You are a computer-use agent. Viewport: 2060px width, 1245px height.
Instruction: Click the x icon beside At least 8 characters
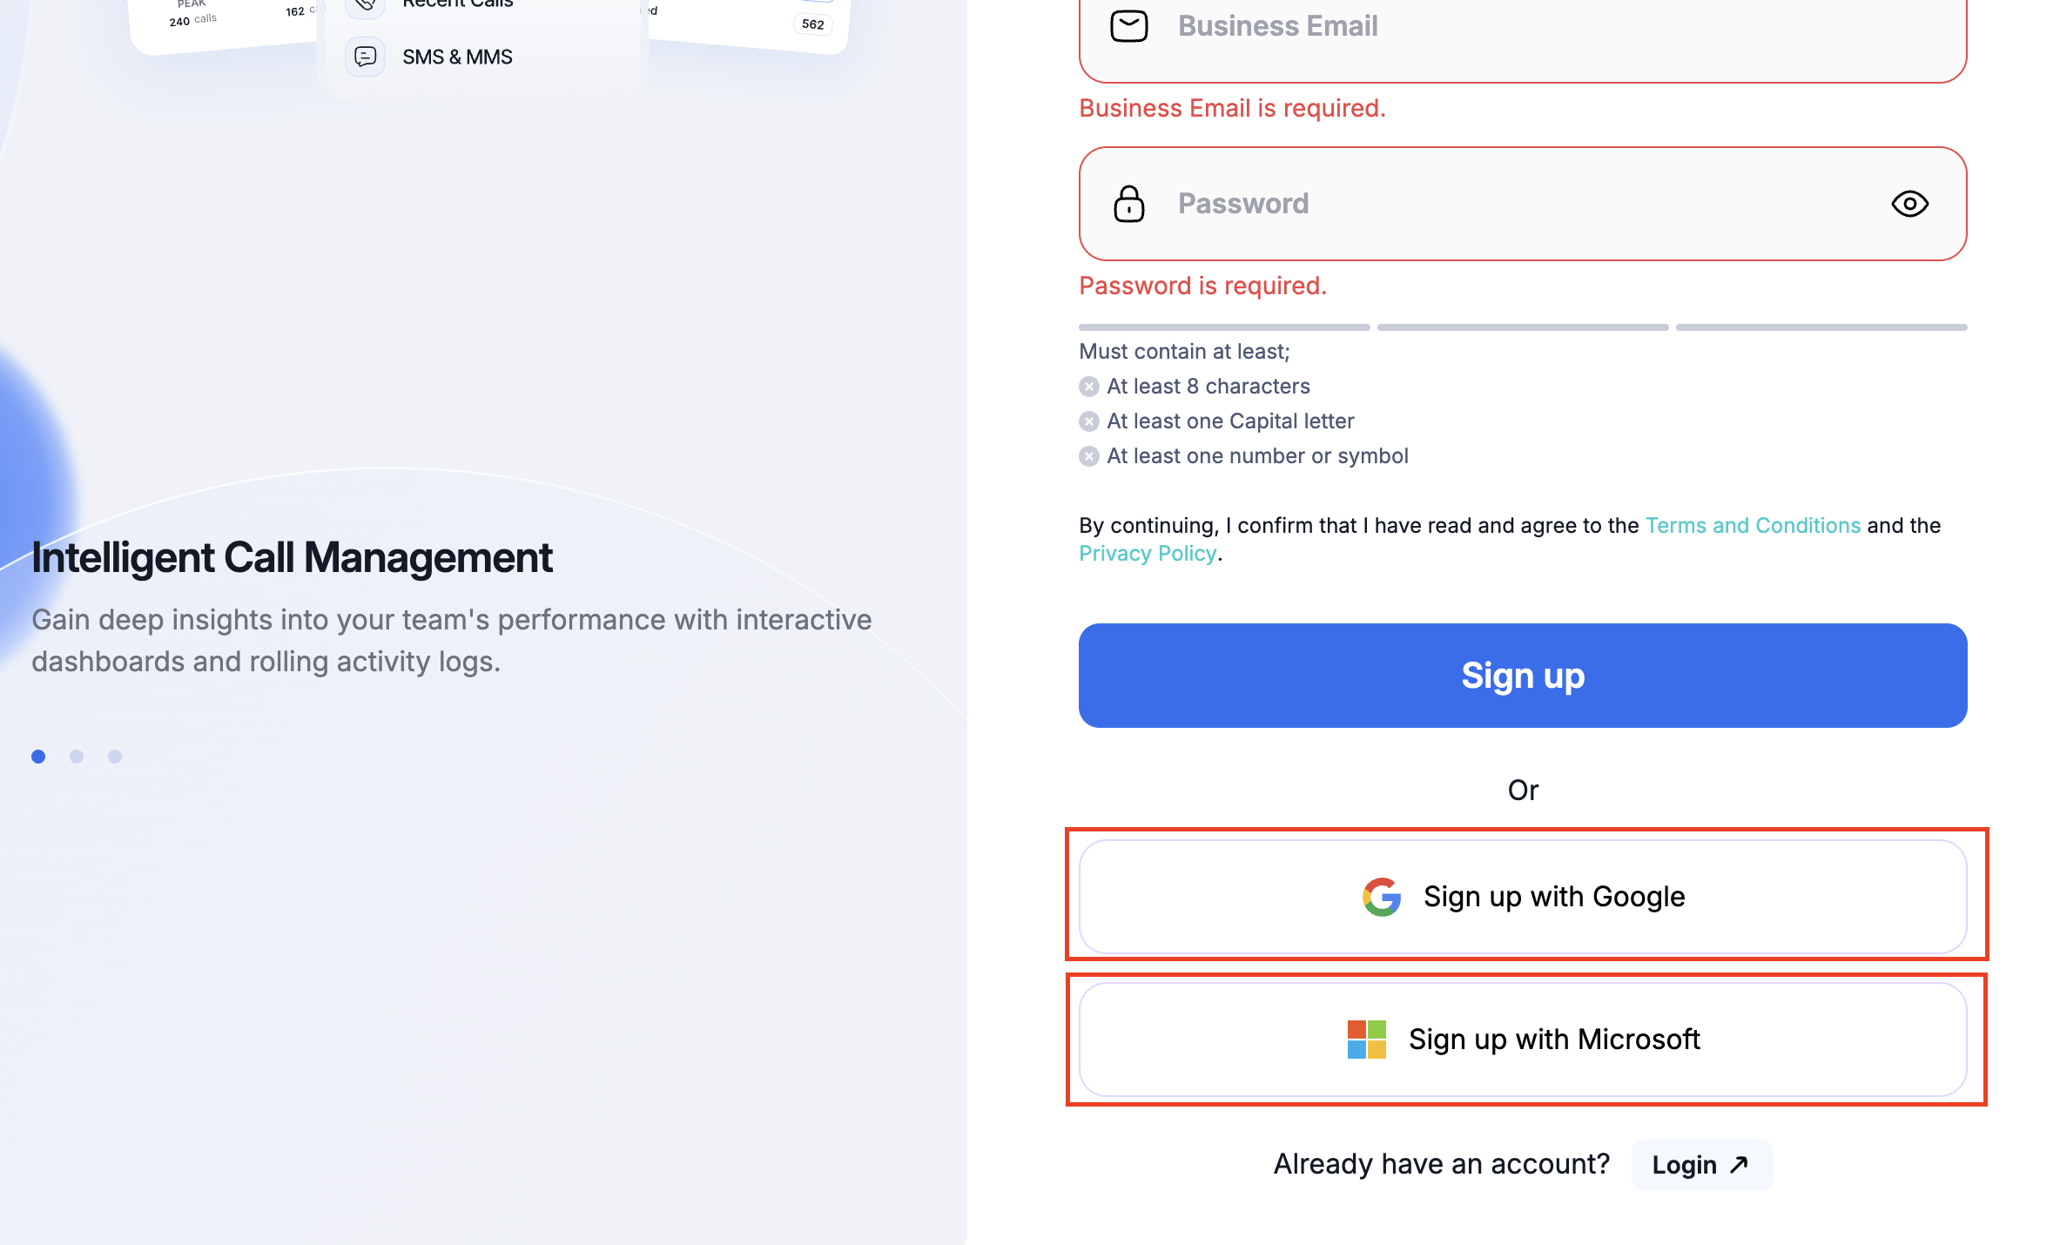pos(1089,387)
